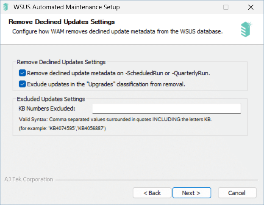
Task: Cancel the WSUS maintenance setup
Action: point(237,193)
